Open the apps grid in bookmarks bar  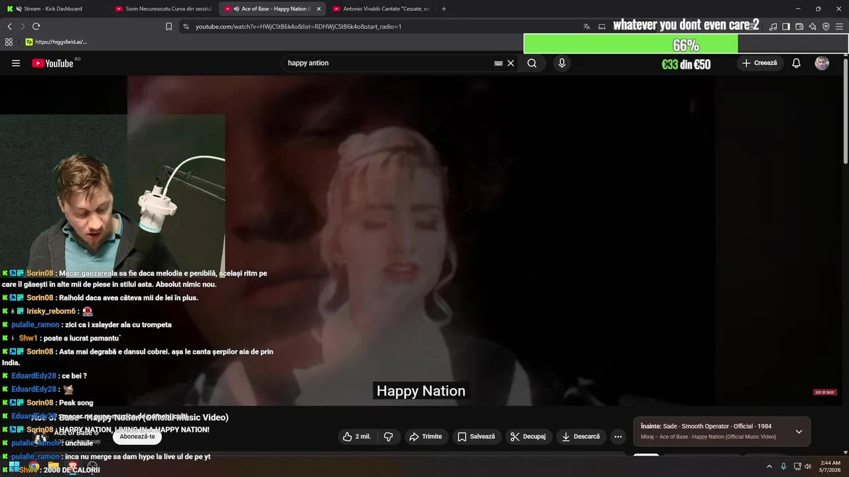(9, 42)
